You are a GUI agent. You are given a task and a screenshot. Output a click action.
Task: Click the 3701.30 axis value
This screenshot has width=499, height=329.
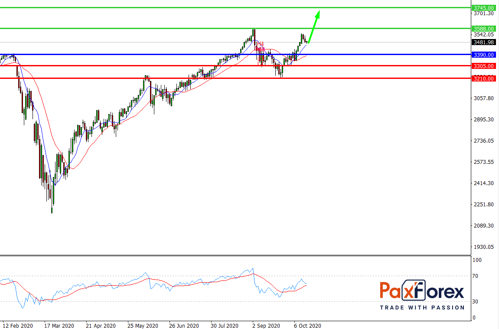pos(484,13)
